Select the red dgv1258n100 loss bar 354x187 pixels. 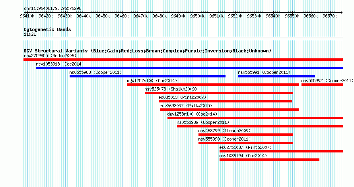(x=255, y=118)
